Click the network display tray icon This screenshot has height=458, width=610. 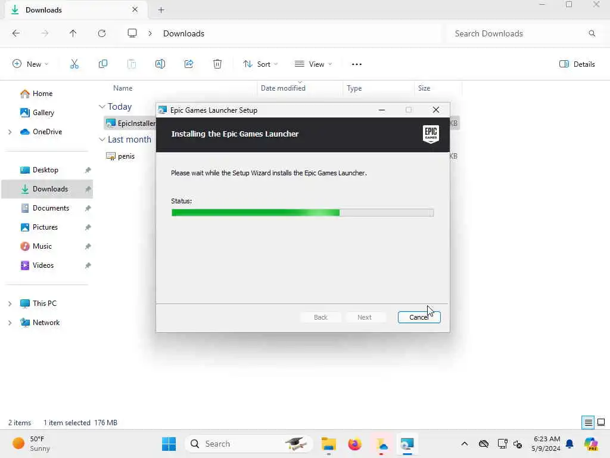coord(502,444)
